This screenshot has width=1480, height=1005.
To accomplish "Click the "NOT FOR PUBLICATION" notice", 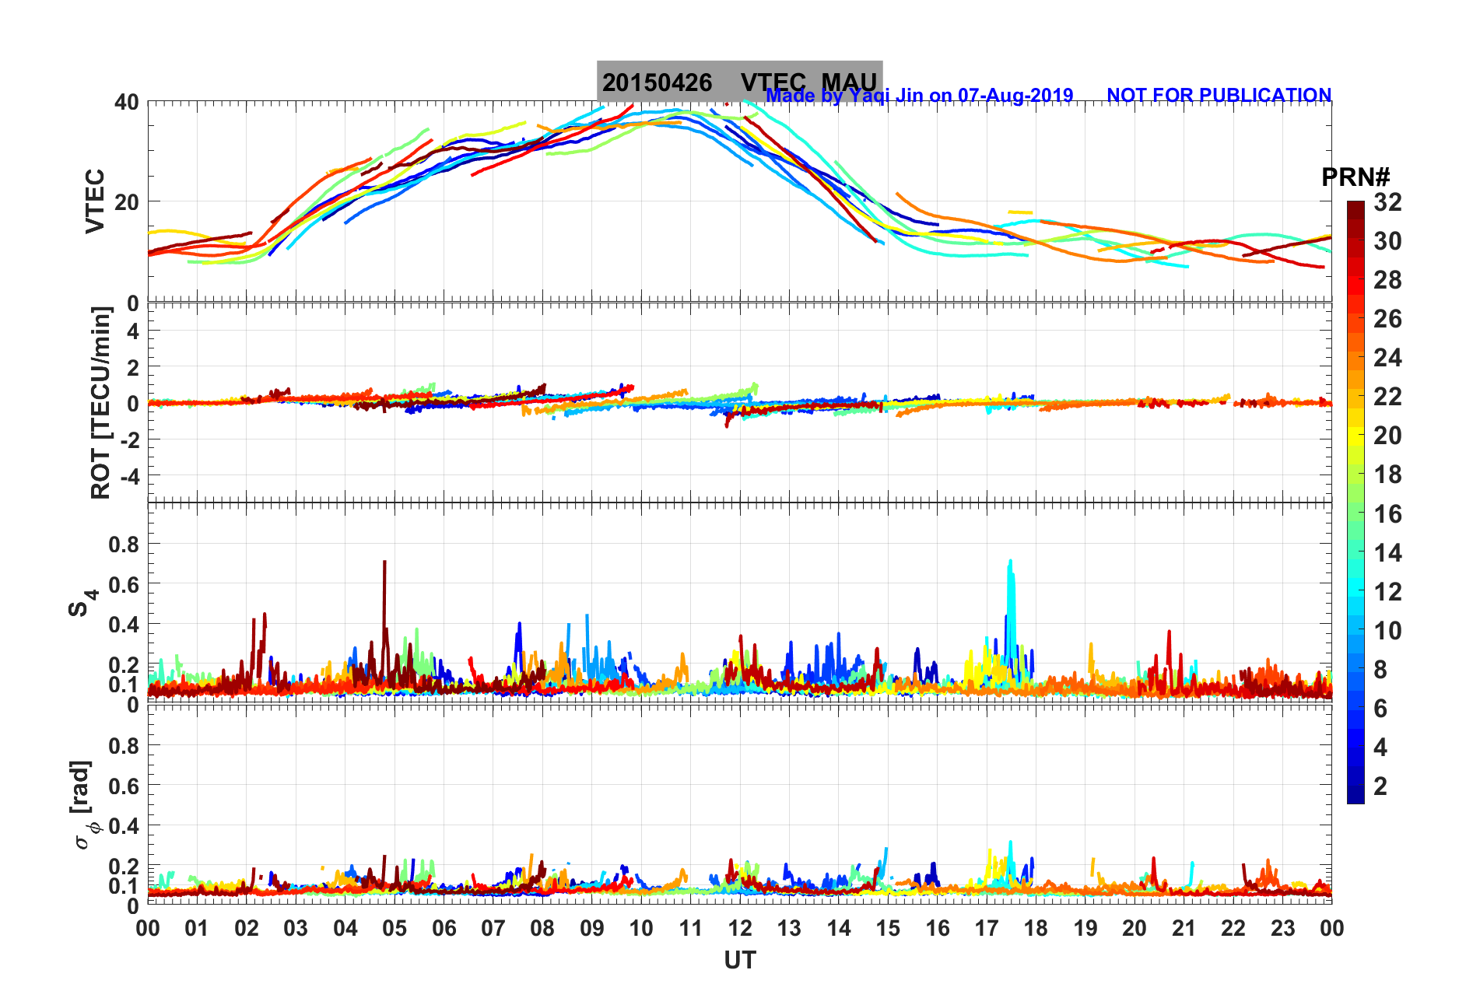I will click(x=1219, y=96).
